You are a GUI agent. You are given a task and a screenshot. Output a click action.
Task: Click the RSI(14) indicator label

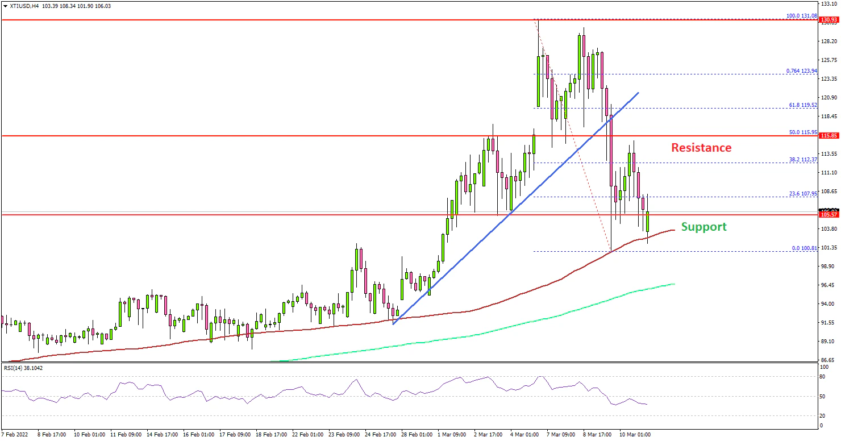pos(23,368)
